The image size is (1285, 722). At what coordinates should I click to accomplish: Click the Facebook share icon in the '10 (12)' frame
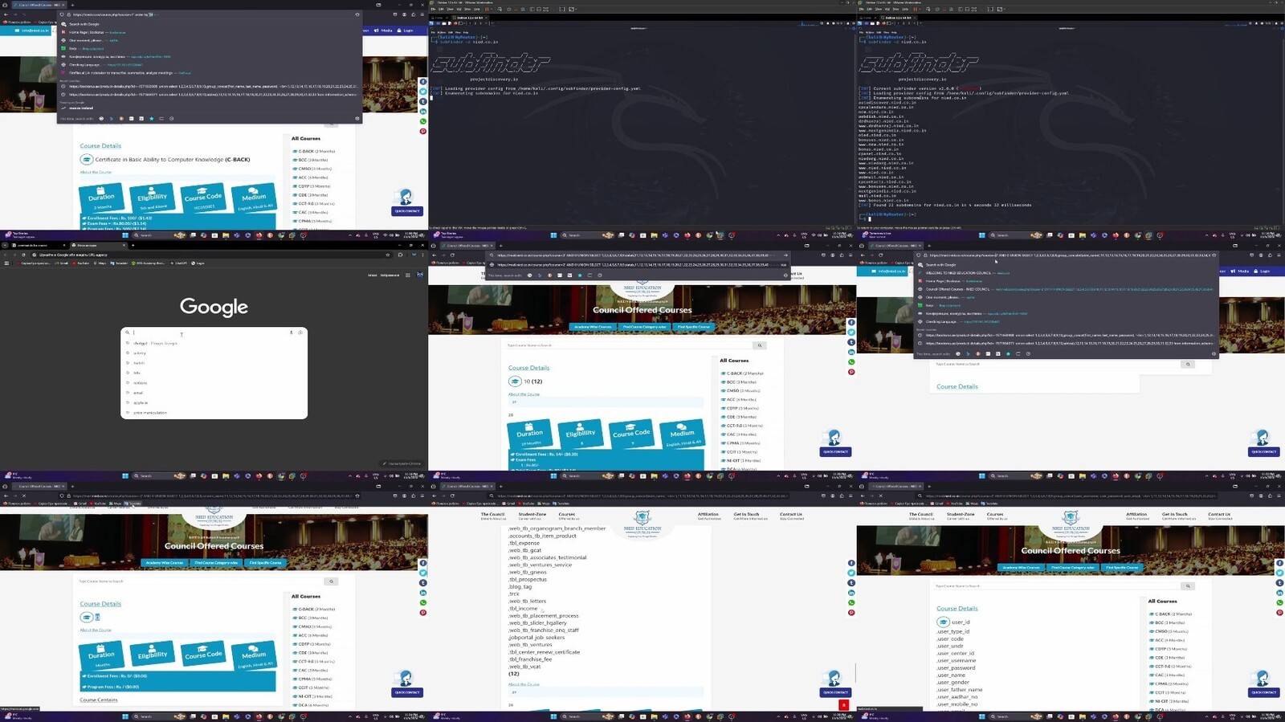click(x=851, y=322)
